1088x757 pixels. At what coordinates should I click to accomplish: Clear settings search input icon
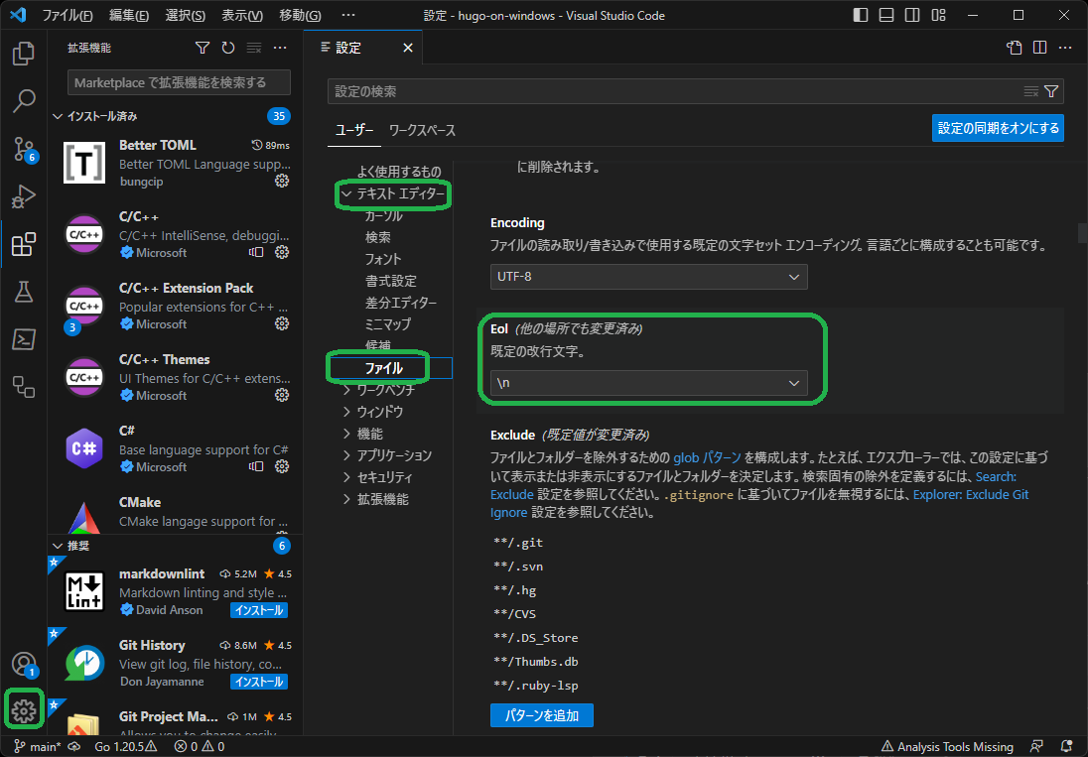(1031, 91)
